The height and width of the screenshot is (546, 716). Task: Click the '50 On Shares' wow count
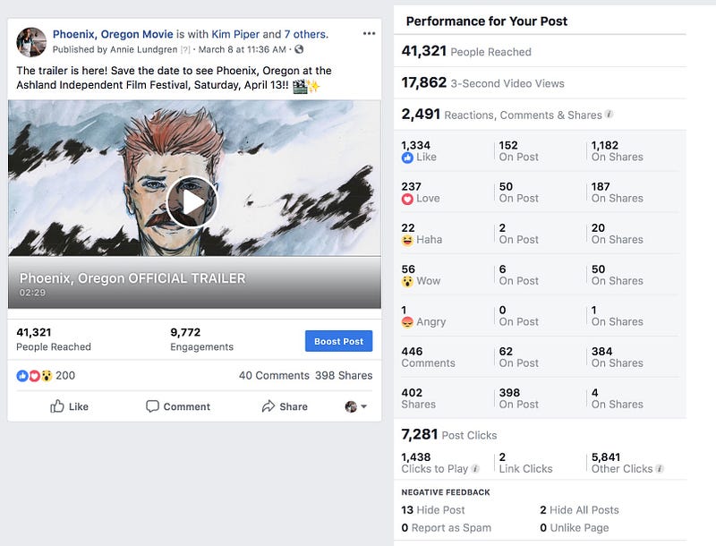coord(618,275)
